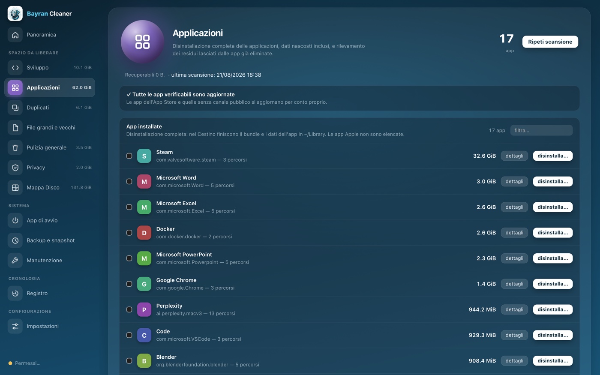The image size is (600, 375).
Task: Click the large Applicazioni purple sphere icon
Action: click(142, 42)
